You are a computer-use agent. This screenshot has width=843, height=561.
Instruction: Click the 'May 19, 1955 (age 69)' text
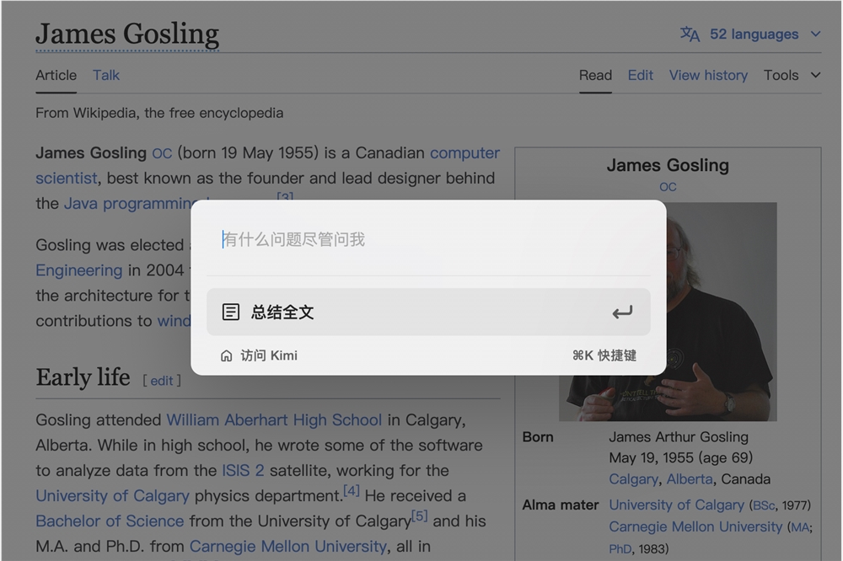click(x=680, y=458)
